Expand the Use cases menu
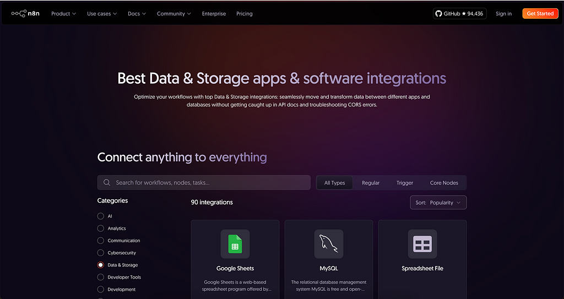 click(102, 14)
